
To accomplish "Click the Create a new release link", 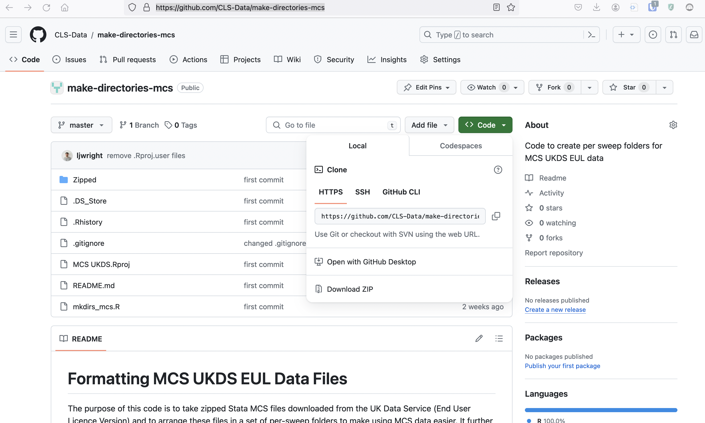I will pos(555,309).
